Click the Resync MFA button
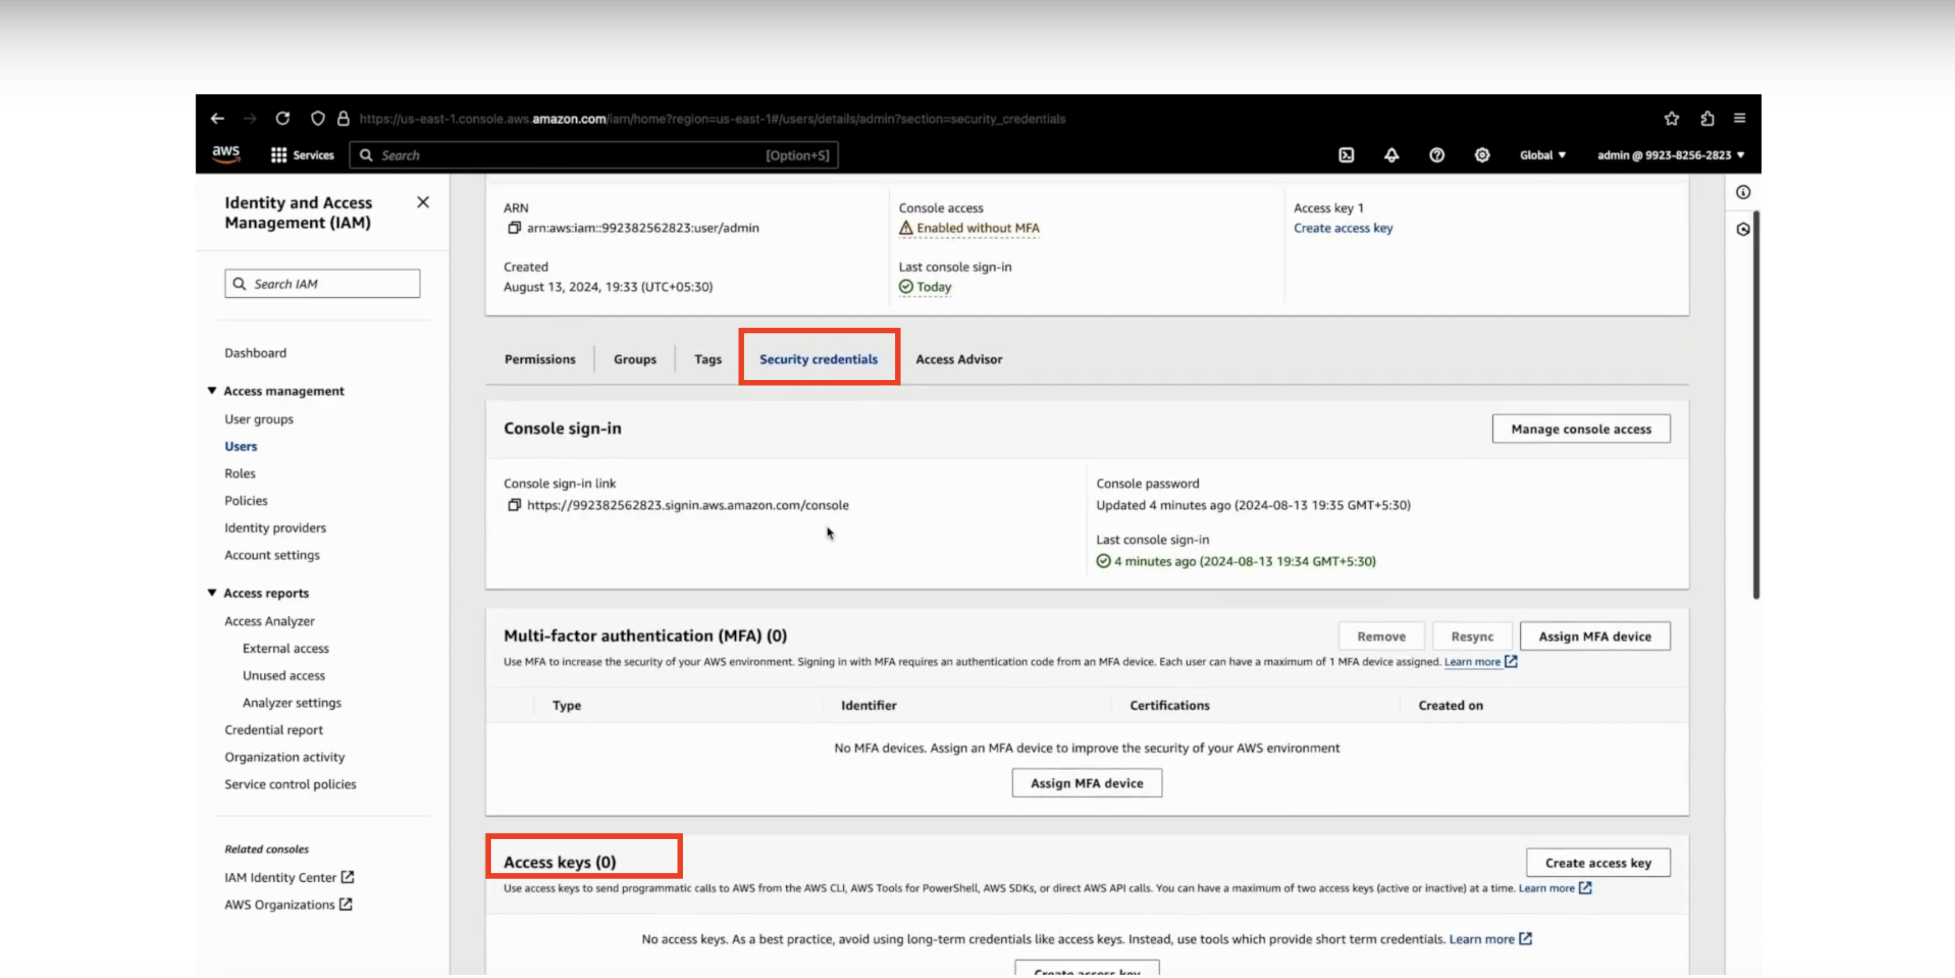Viewport: 1955px width, 978px height. click(x=1472, y=637)
